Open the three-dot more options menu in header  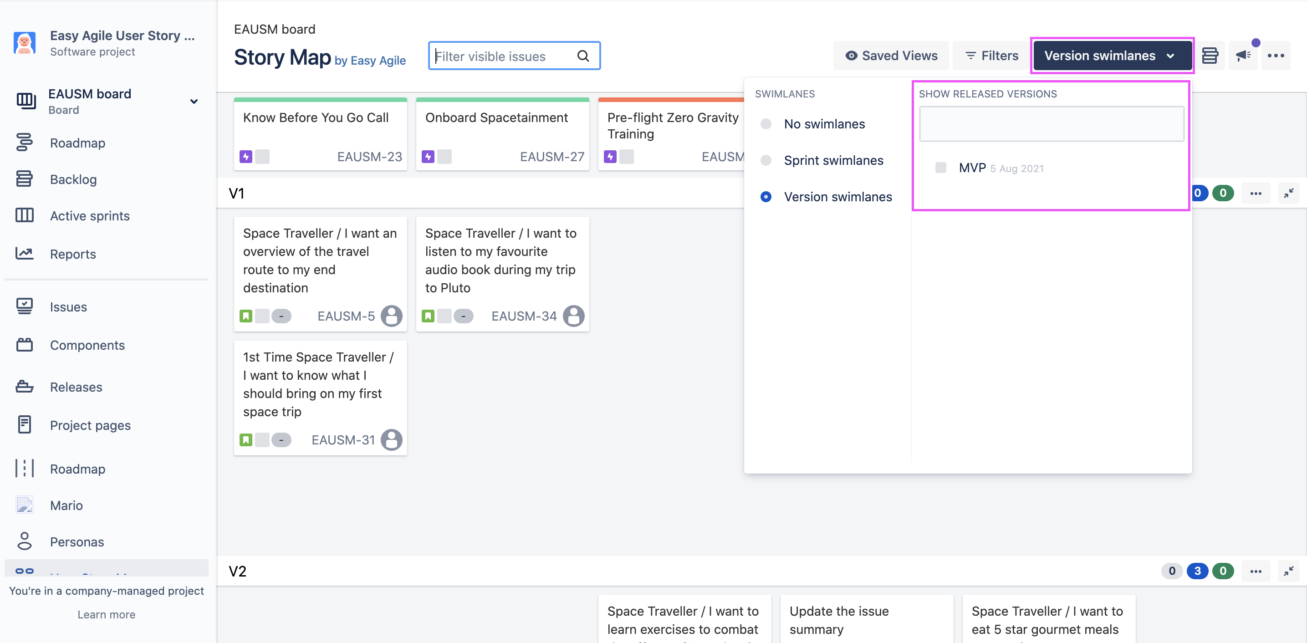[1276, 55]
